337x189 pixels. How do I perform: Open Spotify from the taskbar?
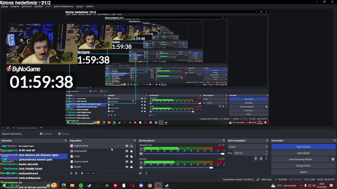tap(81, 186)
